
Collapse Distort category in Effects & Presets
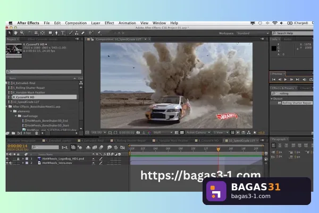coord(272,99)
